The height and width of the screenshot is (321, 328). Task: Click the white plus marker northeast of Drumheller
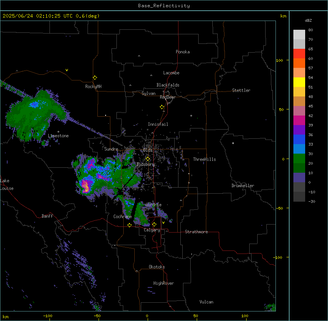coord(233,143)
